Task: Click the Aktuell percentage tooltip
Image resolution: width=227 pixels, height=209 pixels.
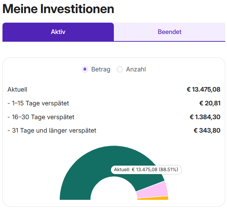Action: pos(146,170)
